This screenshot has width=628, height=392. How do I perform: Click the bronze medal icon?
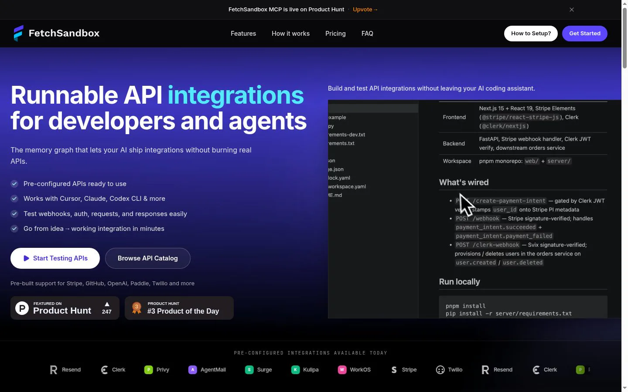(x=137, y=308)
